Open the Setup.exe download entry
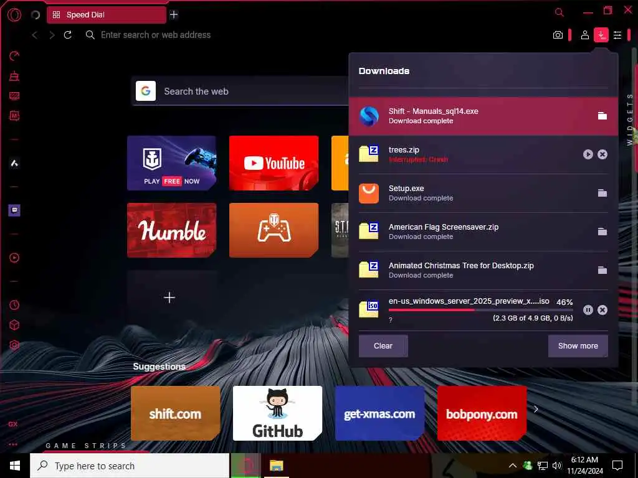 [483, 193]
